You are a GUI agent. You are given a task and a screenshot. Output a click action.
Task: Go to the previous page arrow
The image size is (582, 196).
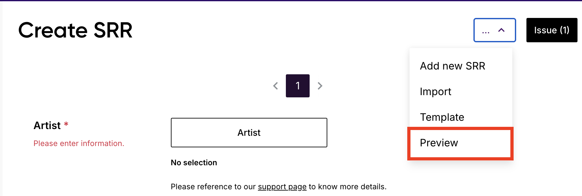pyautogui.click(x=276, y=86)
